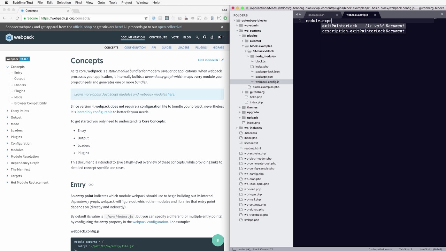Image resolution: width=446 pixels, height=251 pixels.
Task: Open the CONTRIBUTE page in the webpack nav
Action: click(158, 37)
